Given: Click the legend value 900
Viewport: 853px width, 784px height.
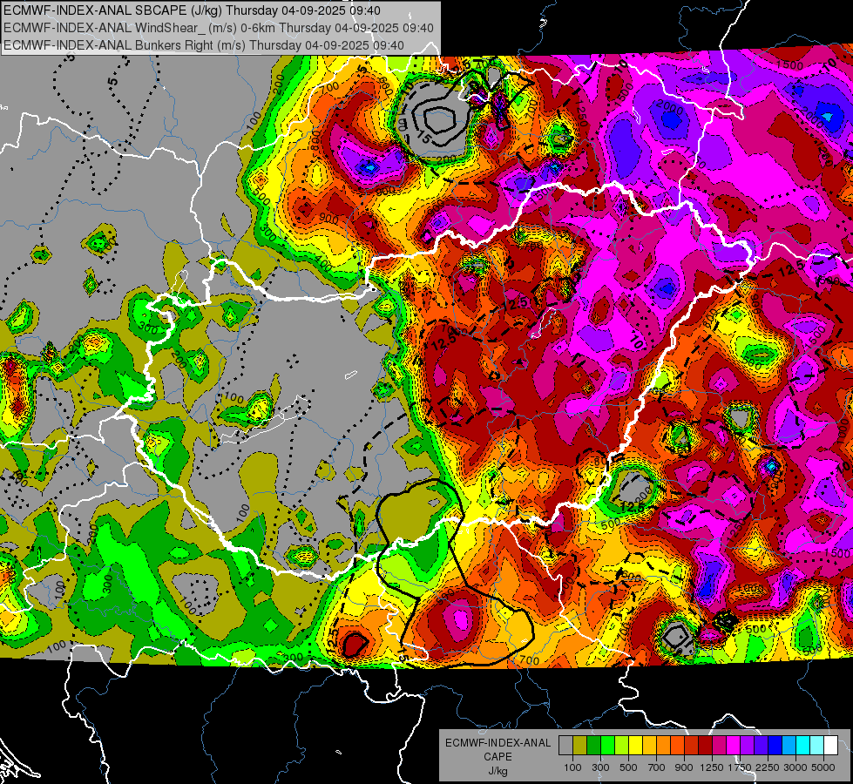Looking at the screenshot, I should [684, 768].
